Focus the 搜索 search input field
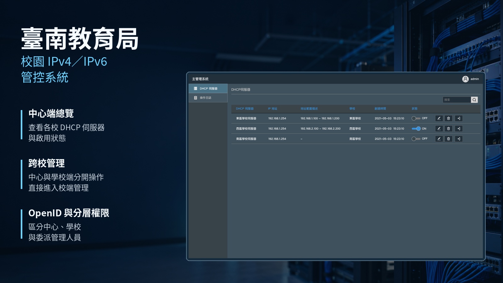 (457, 100)
